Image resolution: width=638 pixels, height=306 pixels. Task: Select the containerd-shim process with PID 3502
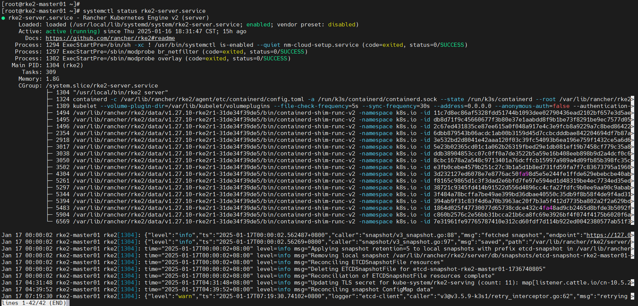coord(345,167)
